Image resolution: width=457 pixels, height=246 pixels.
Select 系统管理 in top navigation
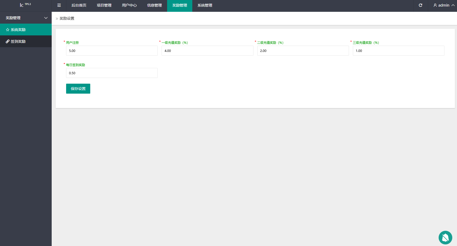[205, 5]
